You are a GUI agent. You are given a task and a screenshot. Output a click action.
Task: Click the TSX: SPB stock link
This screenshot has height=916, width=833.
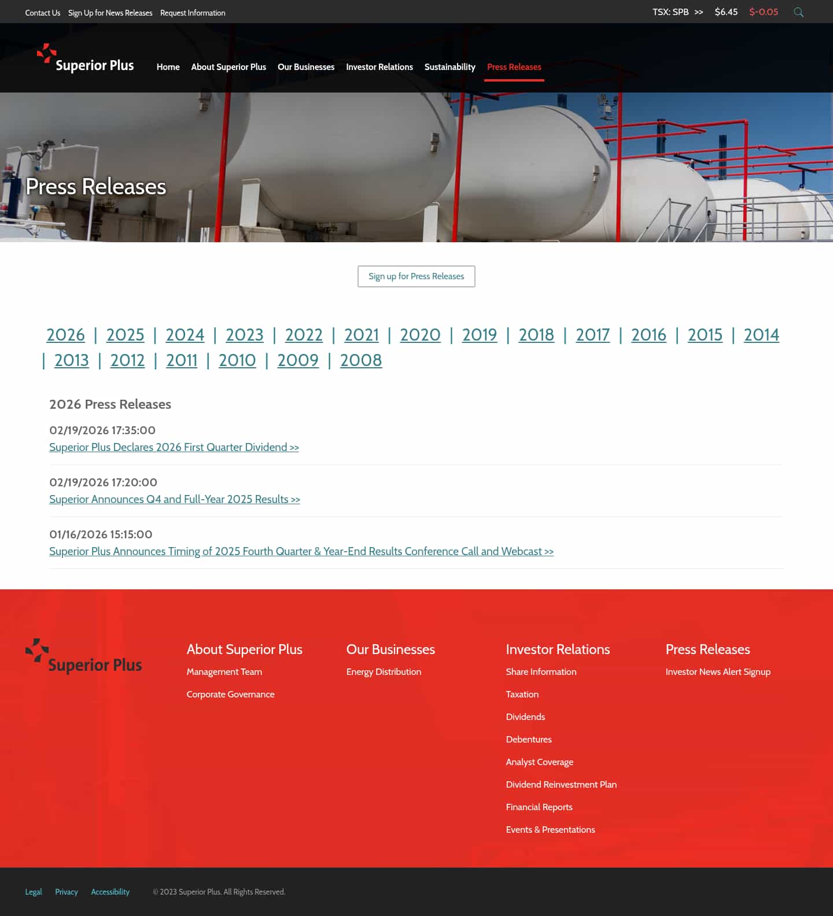point(677,12)
